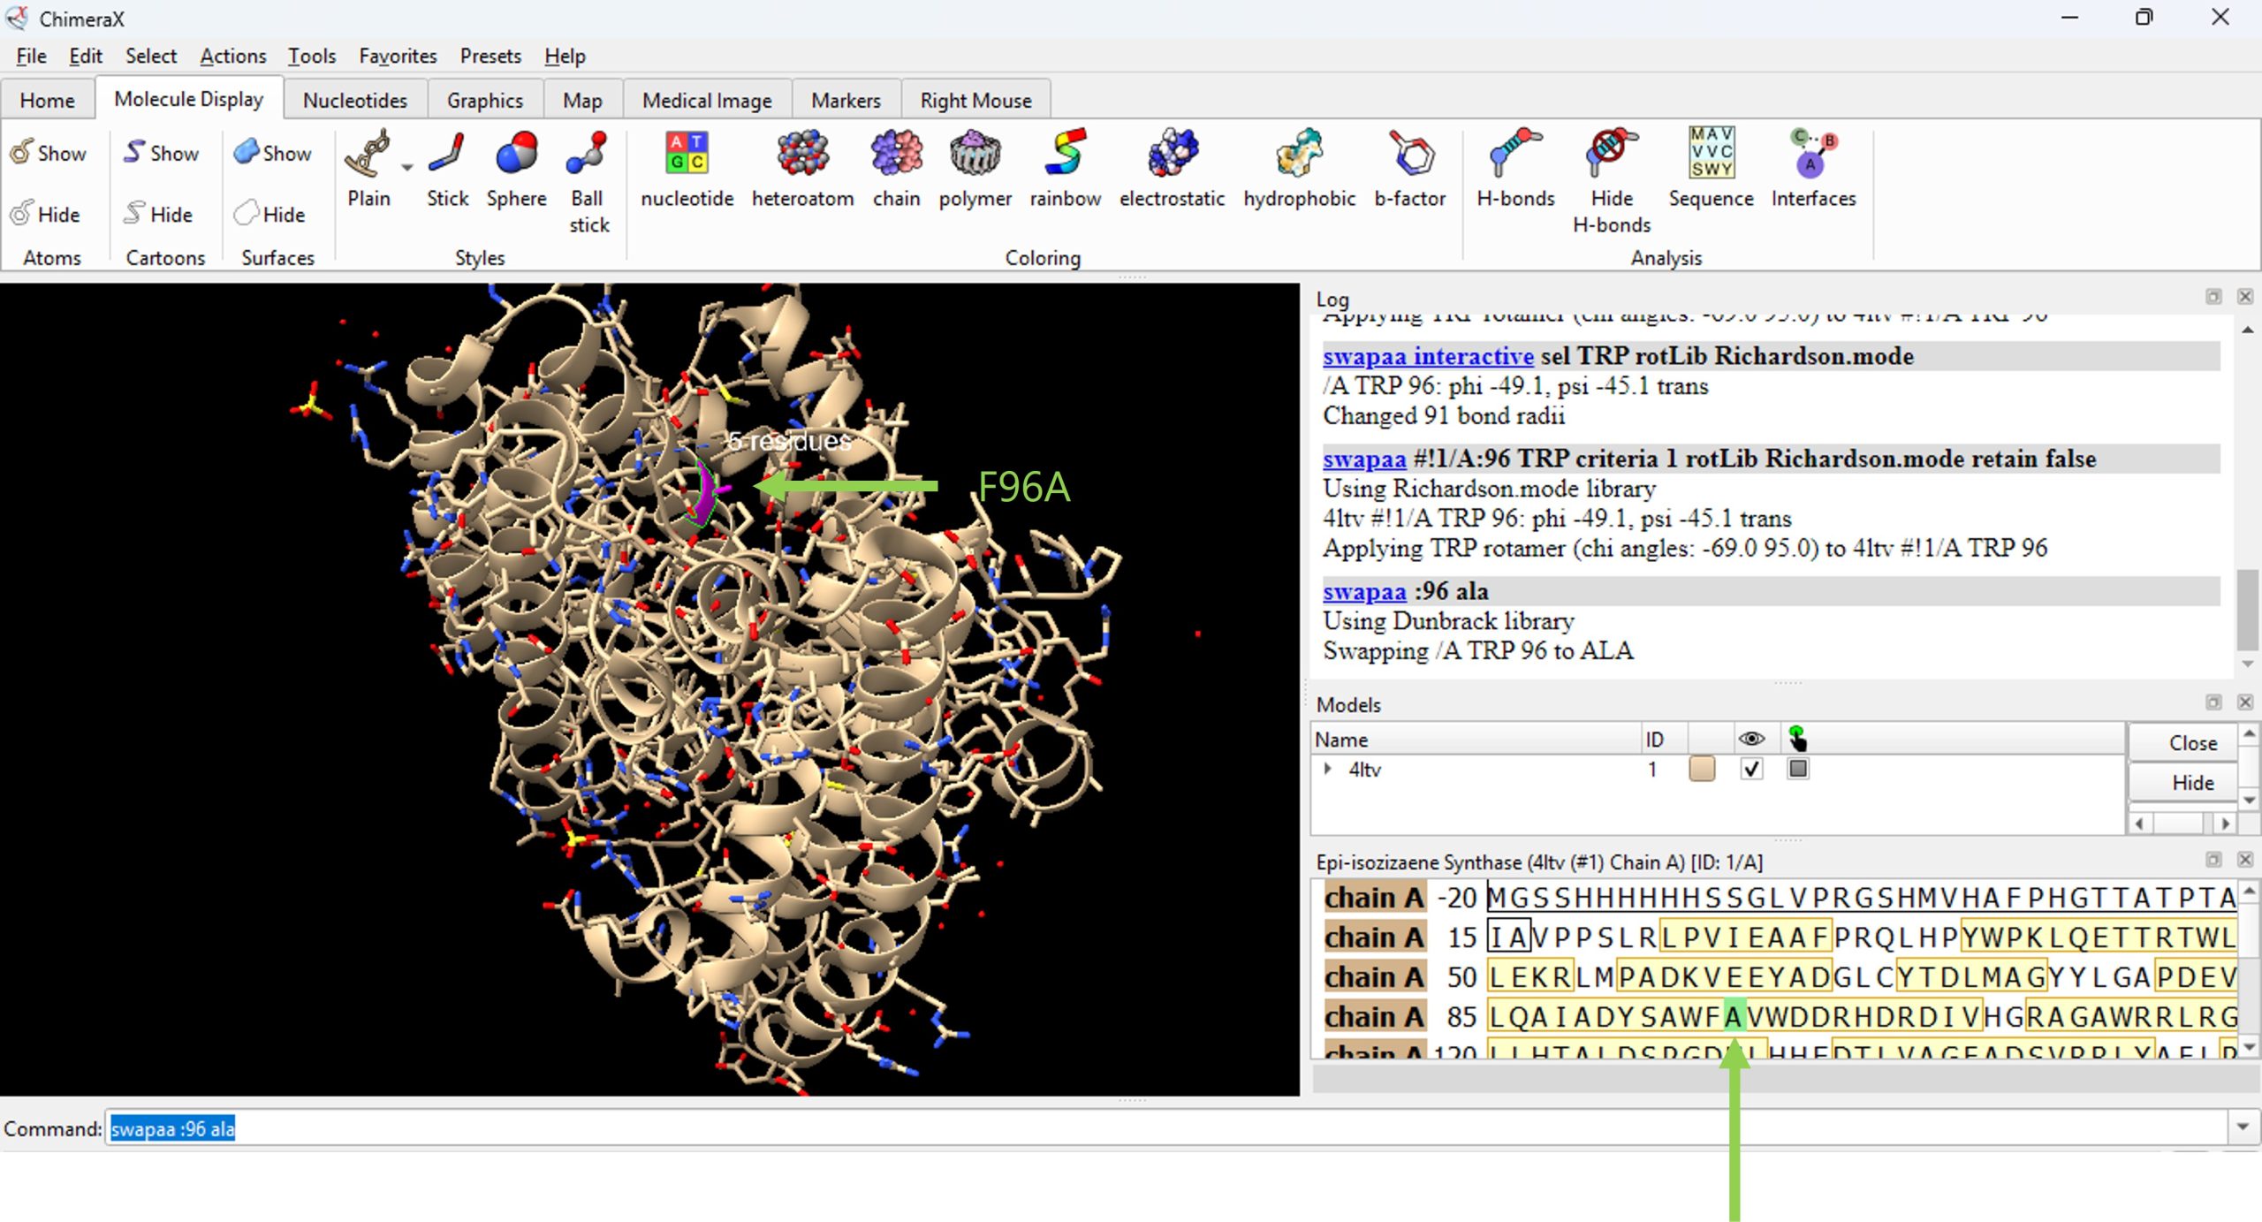Click the 4ltv model color swatch
This screenshot has height=1222, width=2262.
tap(1701, 769)
